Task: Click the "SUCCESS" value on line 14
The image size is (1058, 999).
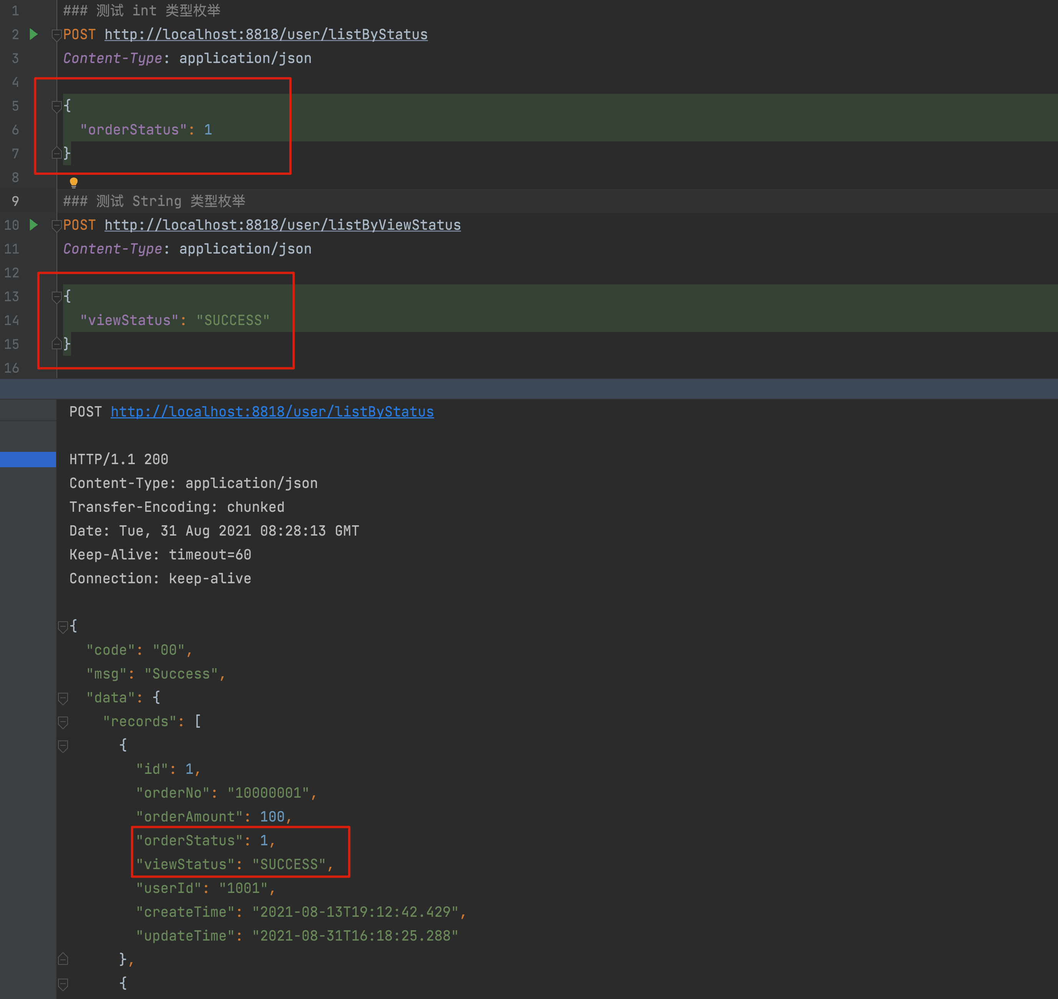Action: [x=233, y=320]
